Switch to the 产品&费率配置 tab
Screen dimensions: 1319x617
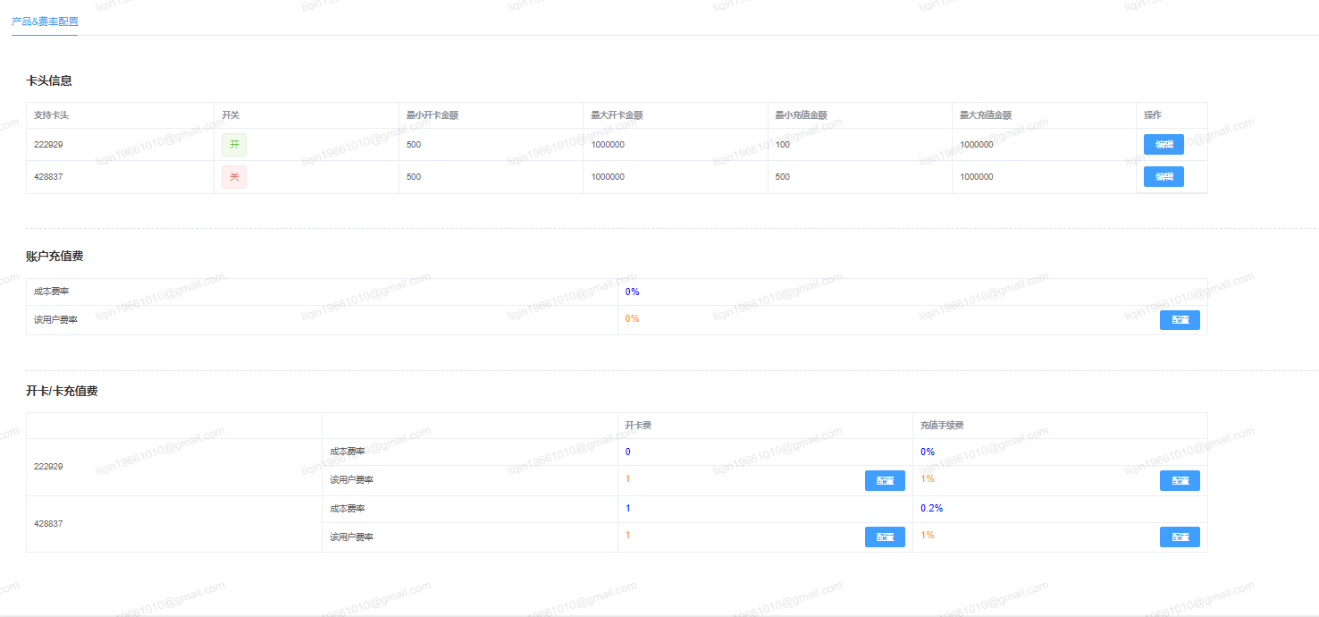pos(45,21)
